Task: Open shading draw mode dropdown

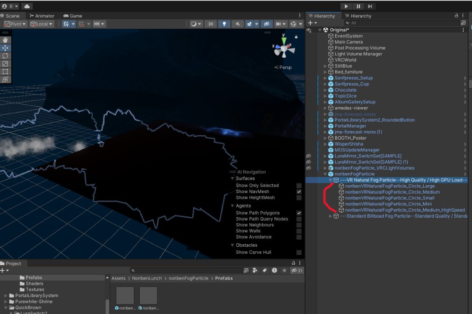Action: [x=196, y=24]
